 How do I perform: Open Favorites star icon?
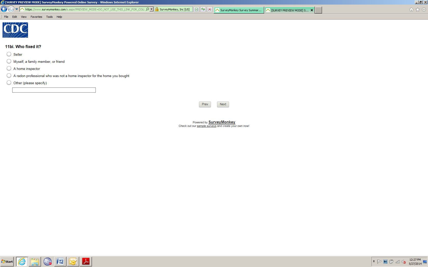click(418, 9)
